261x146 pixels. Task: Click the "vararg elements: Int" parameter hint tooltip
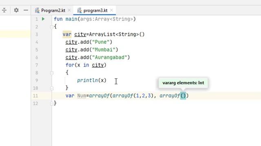(183, 83)
